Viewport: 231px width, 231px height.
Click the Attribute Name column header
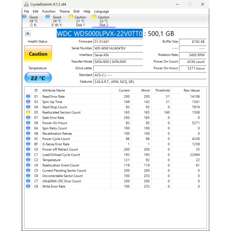76,91
